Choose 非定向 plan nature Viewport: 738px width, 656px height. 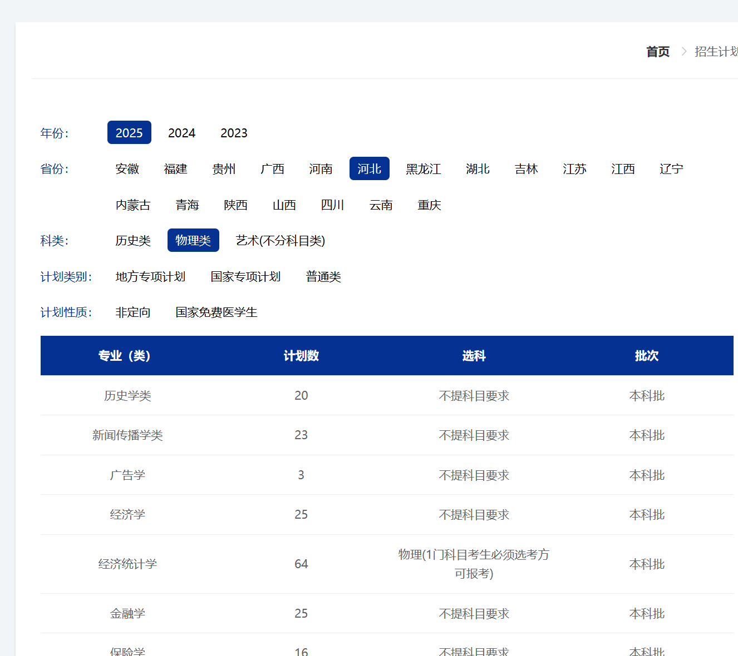pyautogui.click(x=132, y=312)
